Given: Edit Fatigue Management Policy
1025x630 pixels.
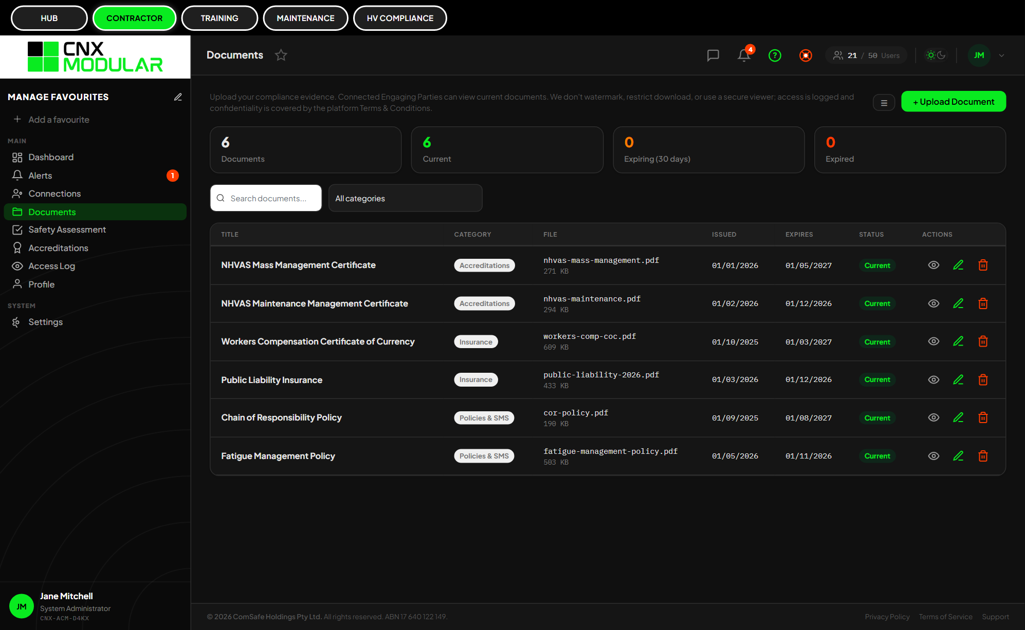Looking at the screenshot, I should [x=958, y=456].
